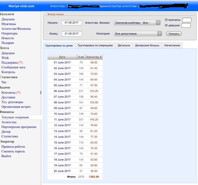Sort by the Дата column header
The height and width of the screenshot is (185, 198).
click(62, 57)
